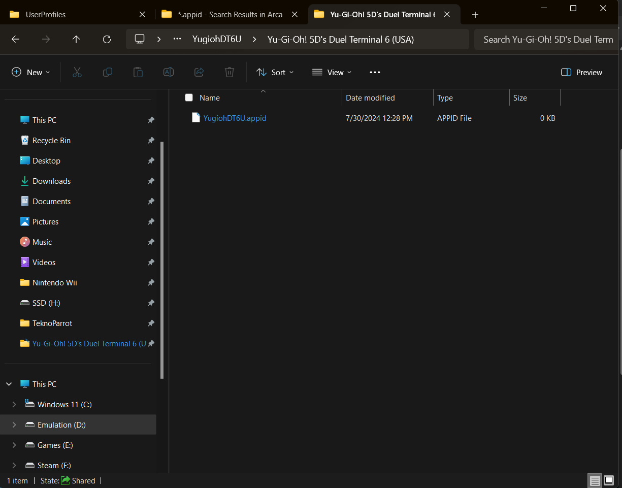Click the Cut scissors icon
622x488 pixels.
click(x=77, y=72)
